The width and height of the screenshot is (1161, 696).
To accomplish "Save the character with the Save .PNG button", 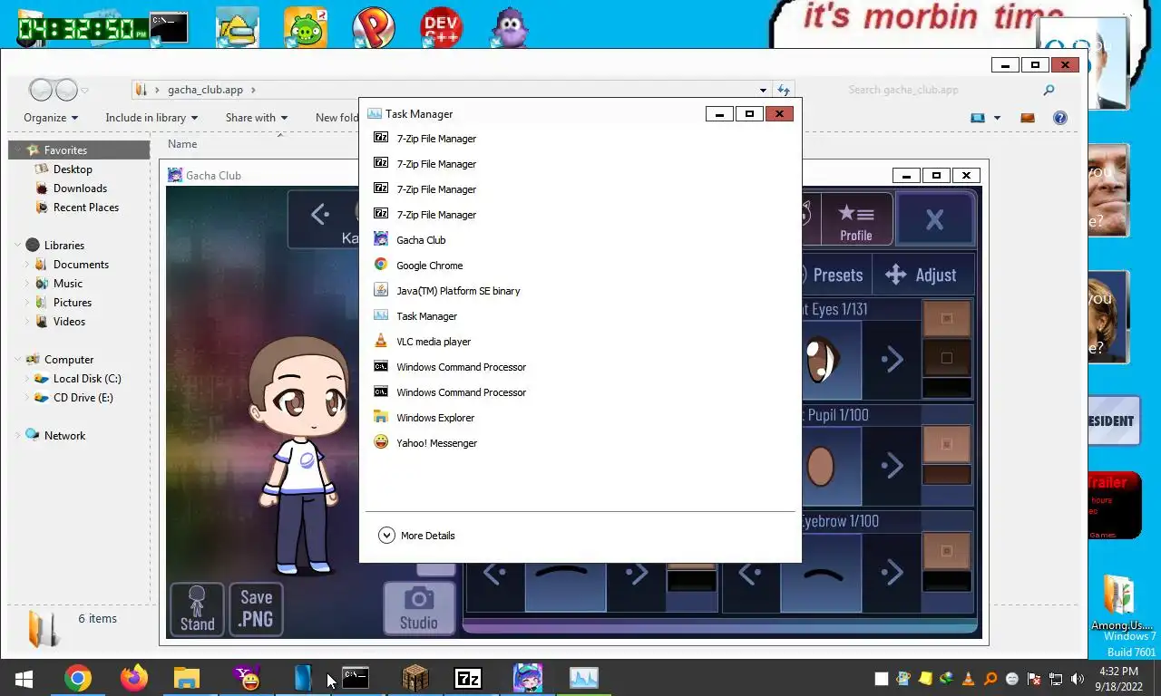I will tap(256, 608).
